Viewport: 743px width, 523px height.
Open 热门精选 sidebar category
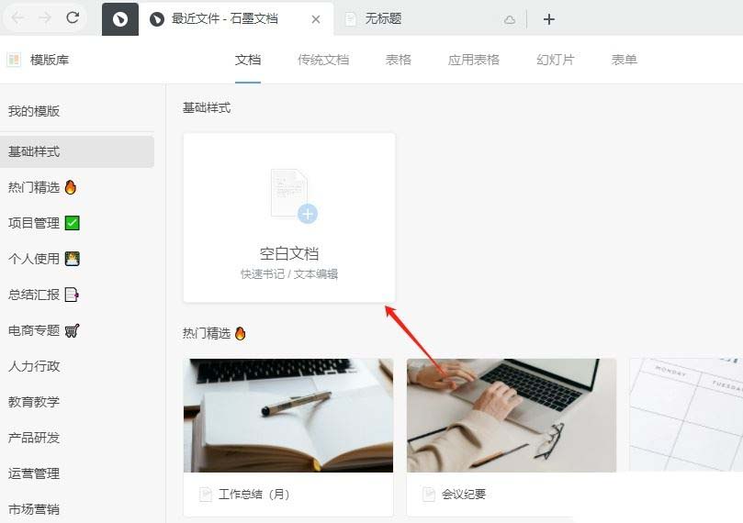[x=42, y=187]
